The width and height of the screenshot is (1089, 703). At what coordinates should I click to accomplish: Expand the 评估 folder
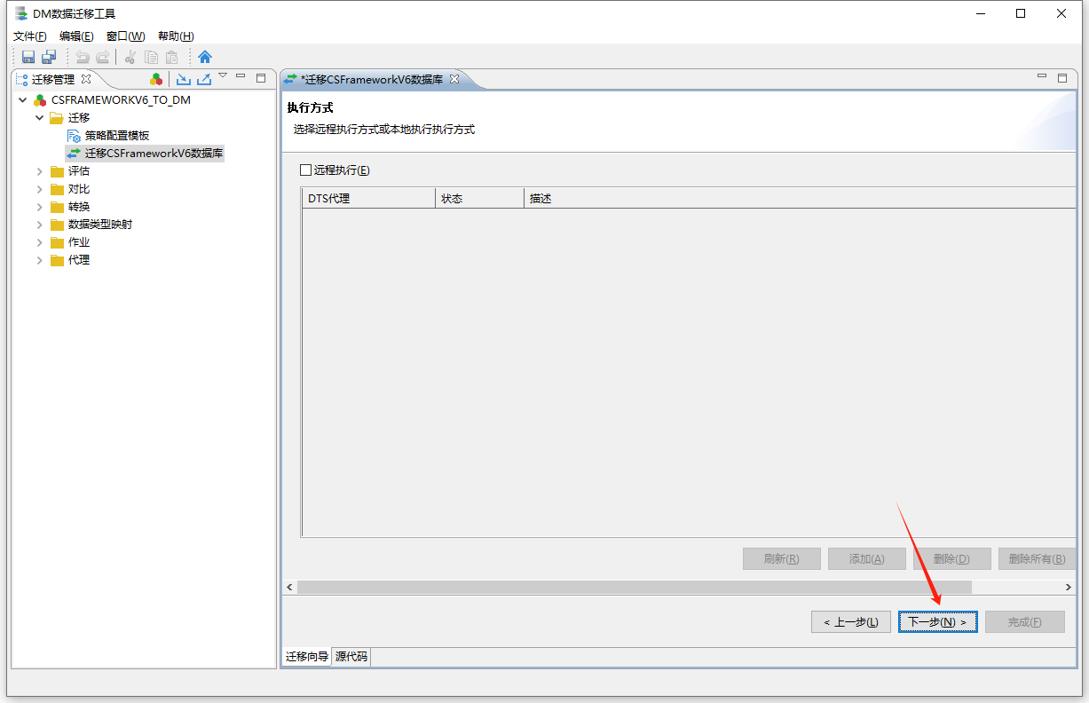(x=40, y=171)
